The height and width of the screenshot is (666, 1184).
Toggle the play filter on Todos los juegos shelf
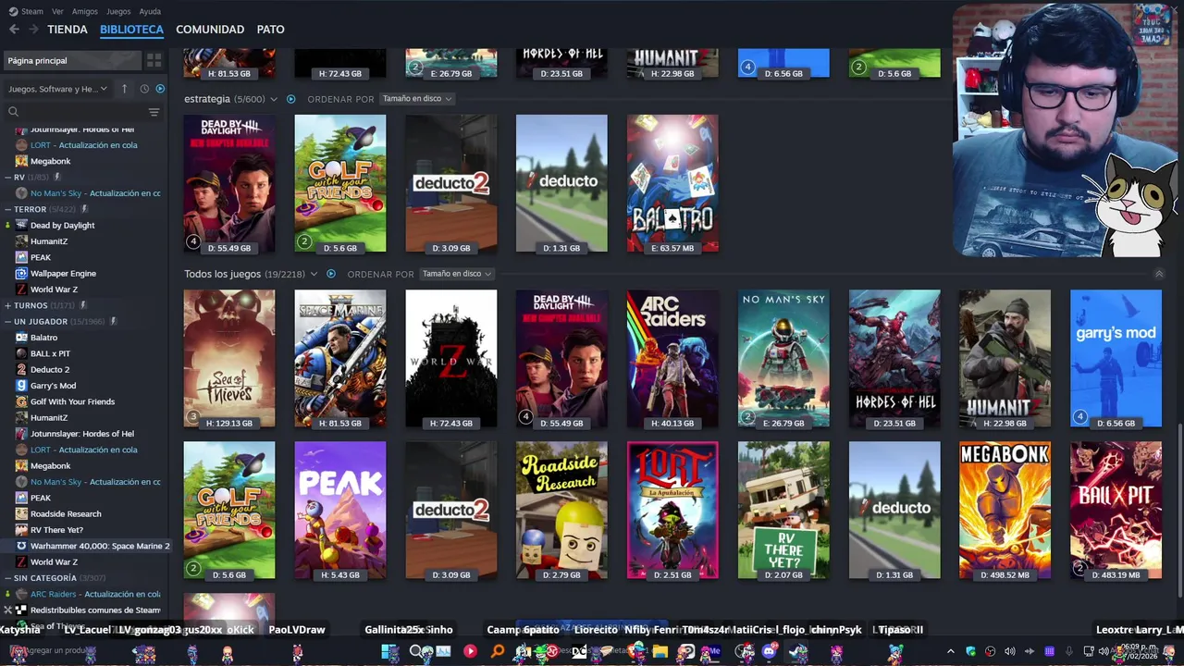[330, 274]
